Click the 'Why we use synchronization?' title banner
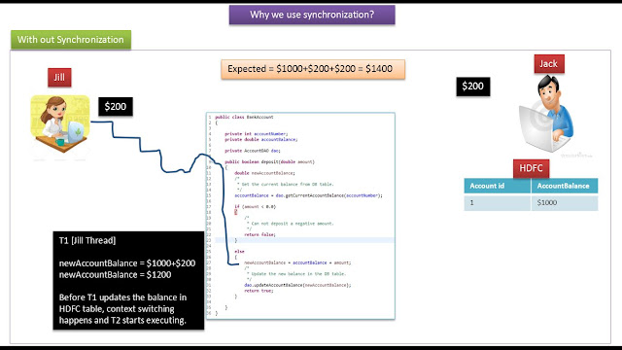 (312, 15)
